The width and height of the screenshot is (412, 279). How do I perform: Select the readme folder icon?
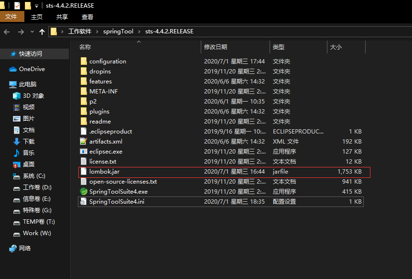pyautogui.click(x=84, y=121)
